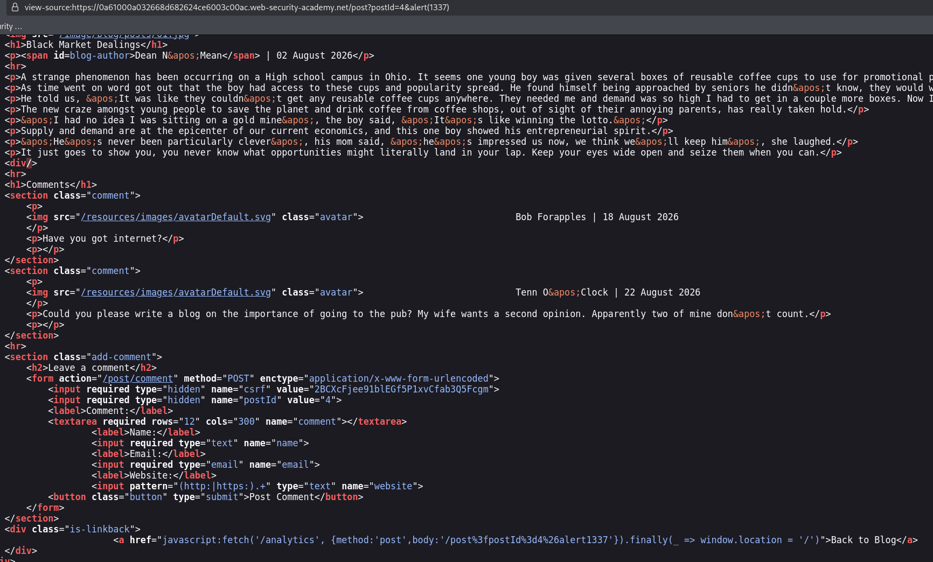
Task: Click the javascript:fetch('/analytics' href value
Action: [491, 540]
